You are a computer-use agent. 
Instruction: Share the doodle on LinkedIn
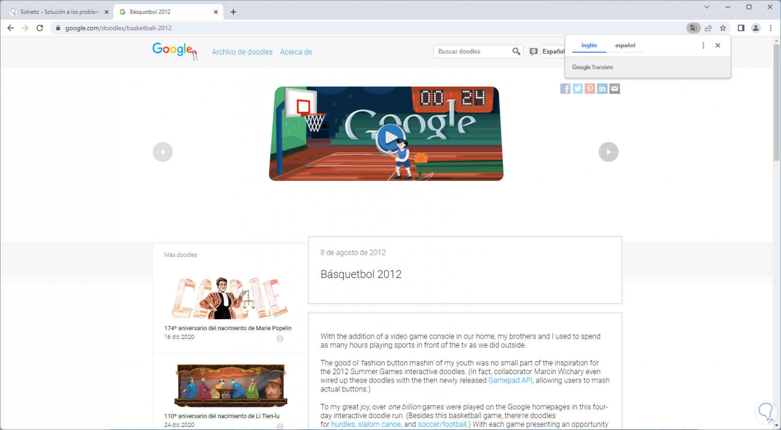pyautogui.click(x=602, y=89)
